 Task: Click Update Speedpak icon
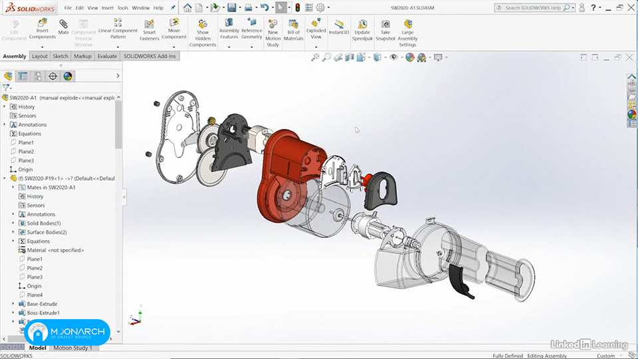click(362, 30)
